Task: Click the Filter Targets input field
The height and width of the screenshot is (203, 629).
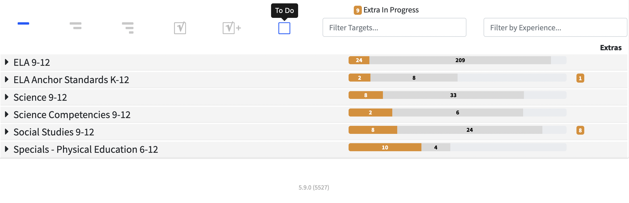Action: pyautogui.click(x=394, y=27)
